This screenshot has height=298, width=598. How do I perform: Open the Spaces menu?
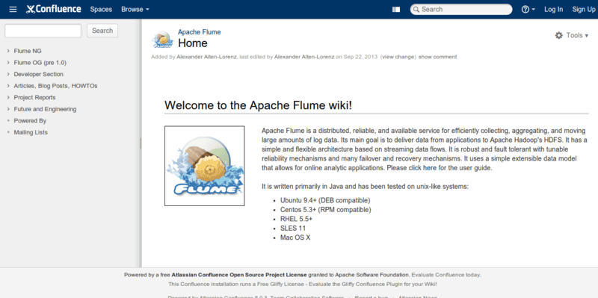[x=101, y=10]
